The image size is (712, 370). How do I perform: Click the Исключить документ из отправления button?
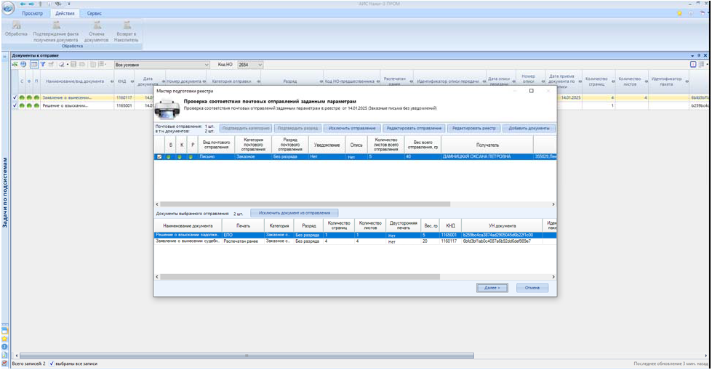pos(295,212)
